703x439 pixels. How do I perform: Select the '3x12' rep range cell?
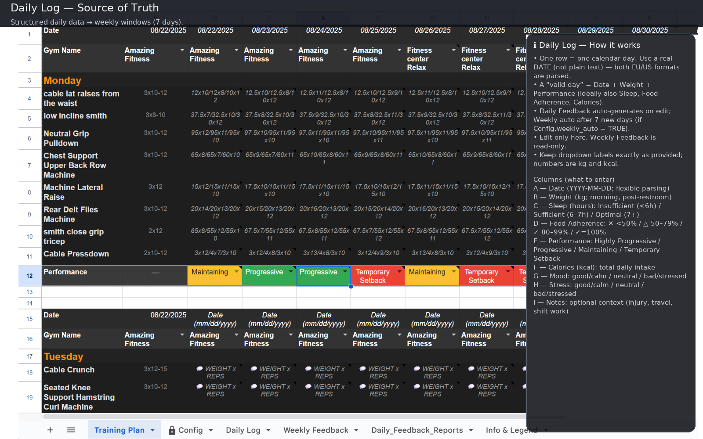(155, 192)
